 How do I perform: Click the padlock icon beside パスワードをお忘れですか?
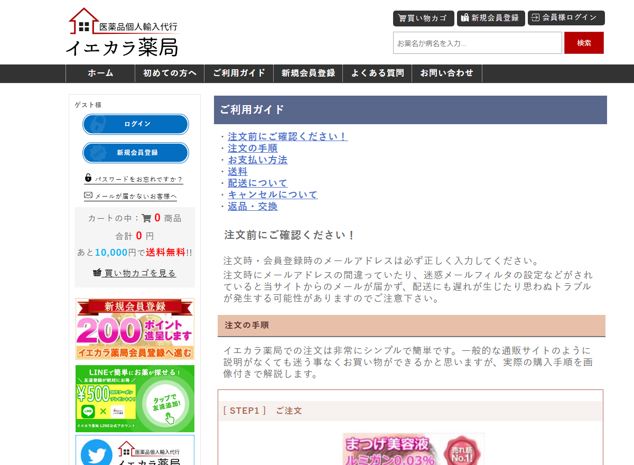coord(88,178)
